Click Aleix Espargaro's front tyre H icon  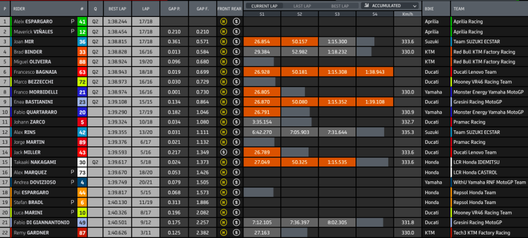coord(224,21)
